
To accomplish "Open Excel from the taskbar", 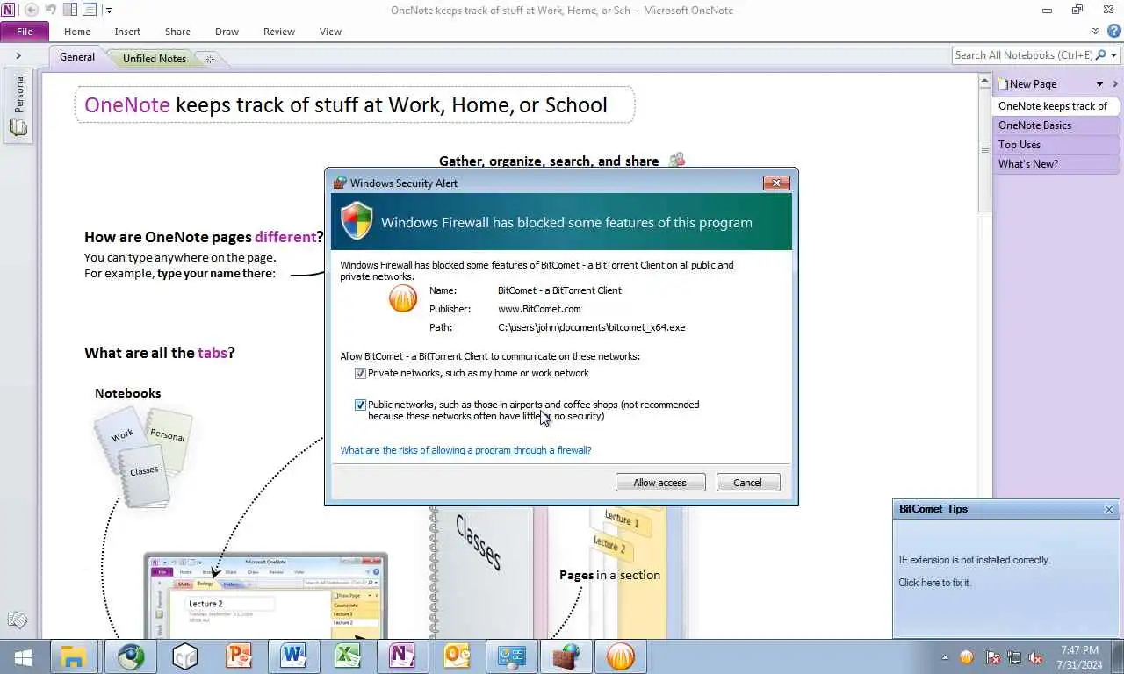I will coord(348,656).
